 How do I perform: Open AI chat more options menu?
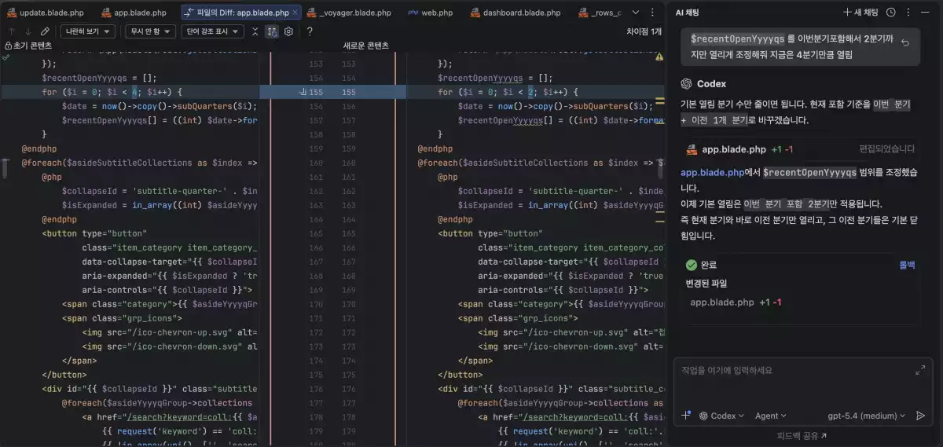tap(908, 13)
